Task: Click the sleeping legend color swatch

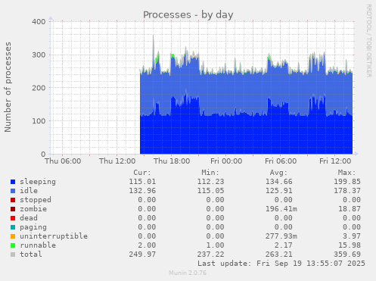Action: click(x=13, y=182)
